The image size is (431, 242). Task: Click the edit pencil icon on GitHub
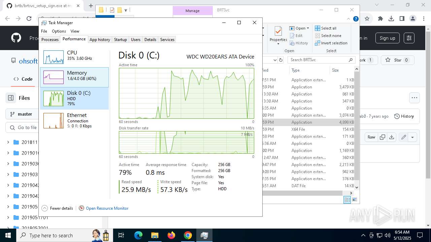pyautogui.click(x=403, y=137)
